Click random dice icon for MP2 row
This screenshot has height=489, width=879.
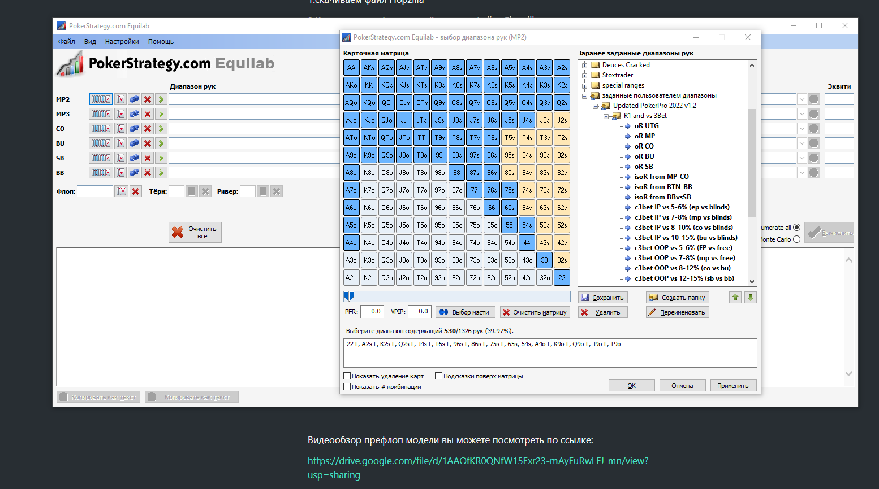click(x=134, y=99)
